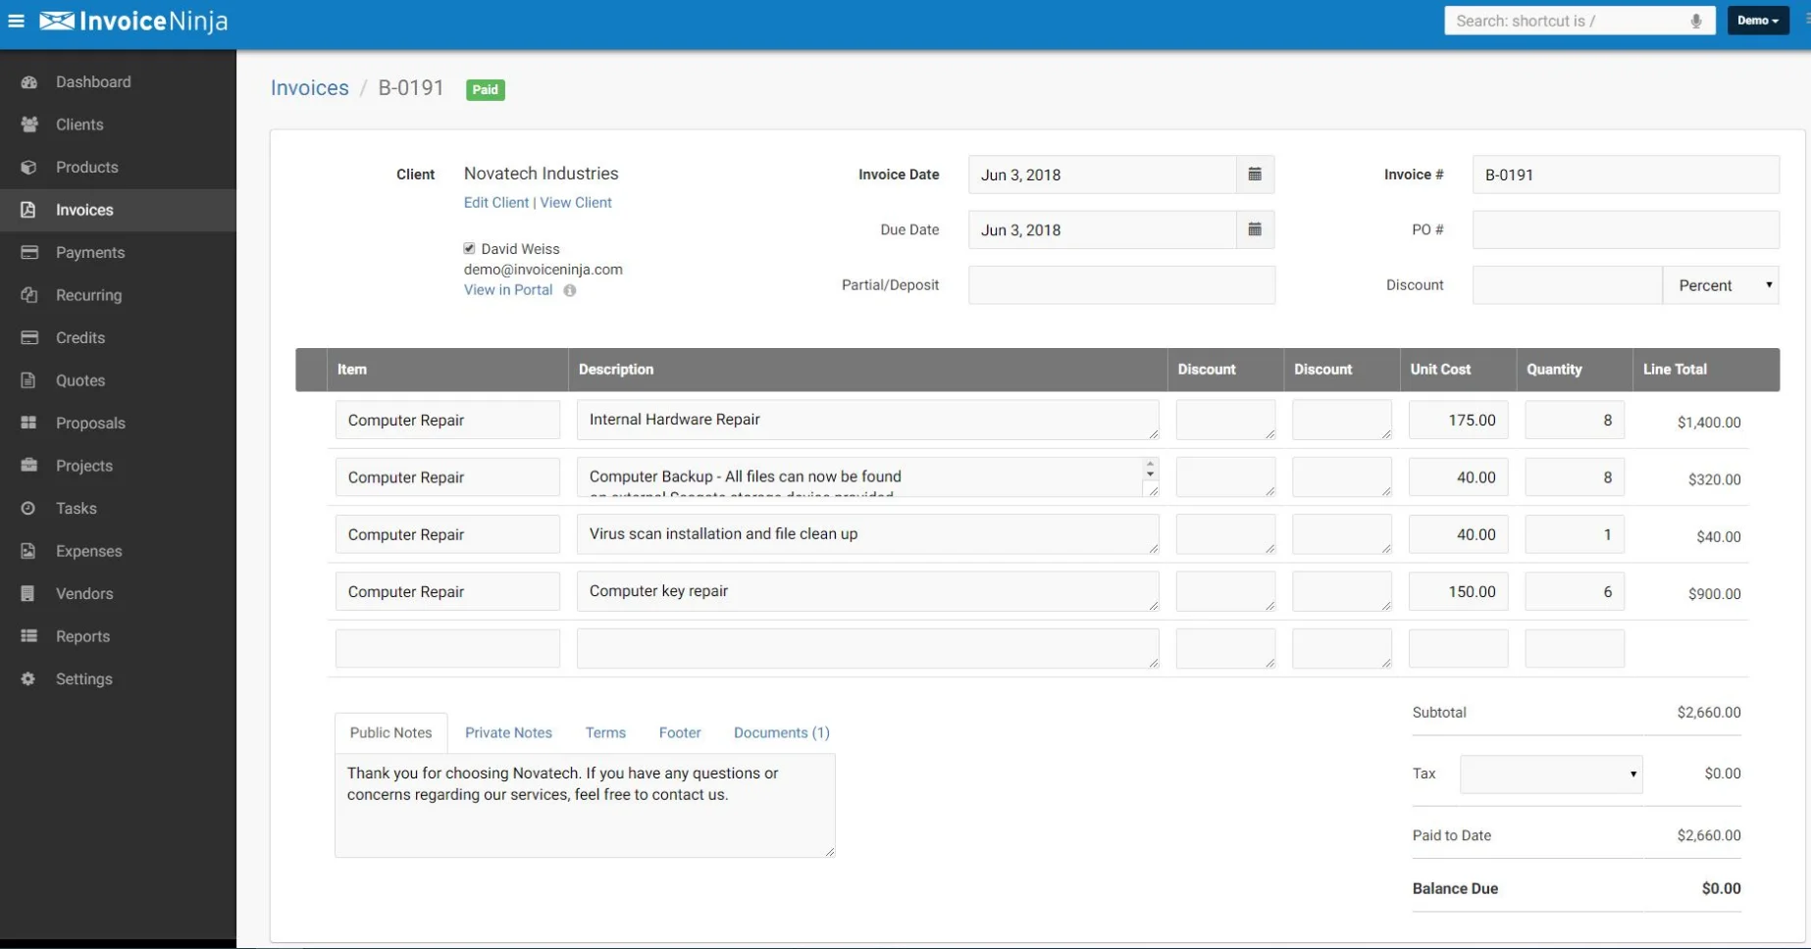1811x949 pixels.
Task: Click the unit cost 175.00 field
Action: (1458, 420)
